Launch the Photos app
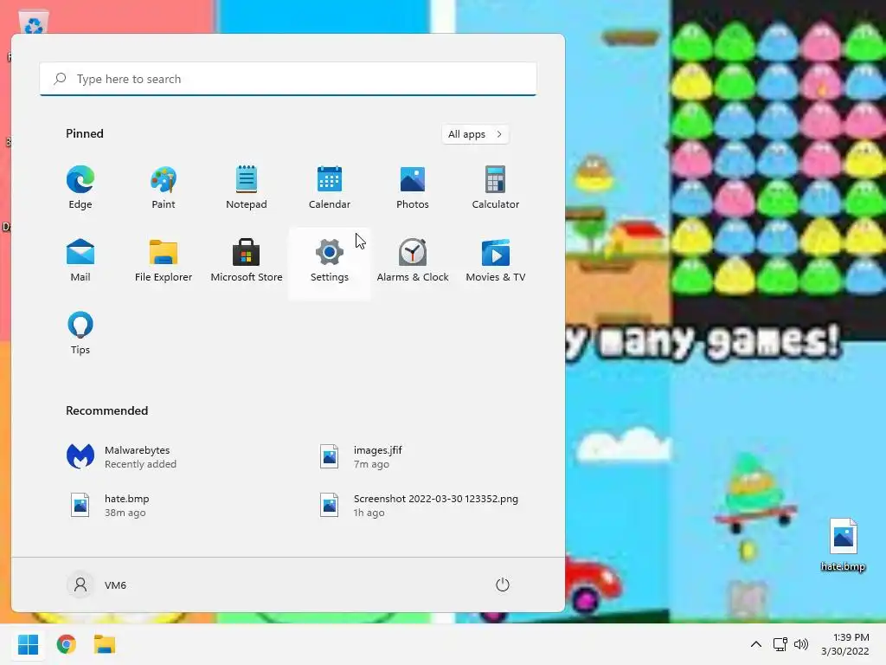886x665 pixels. (x=413, y=188)
